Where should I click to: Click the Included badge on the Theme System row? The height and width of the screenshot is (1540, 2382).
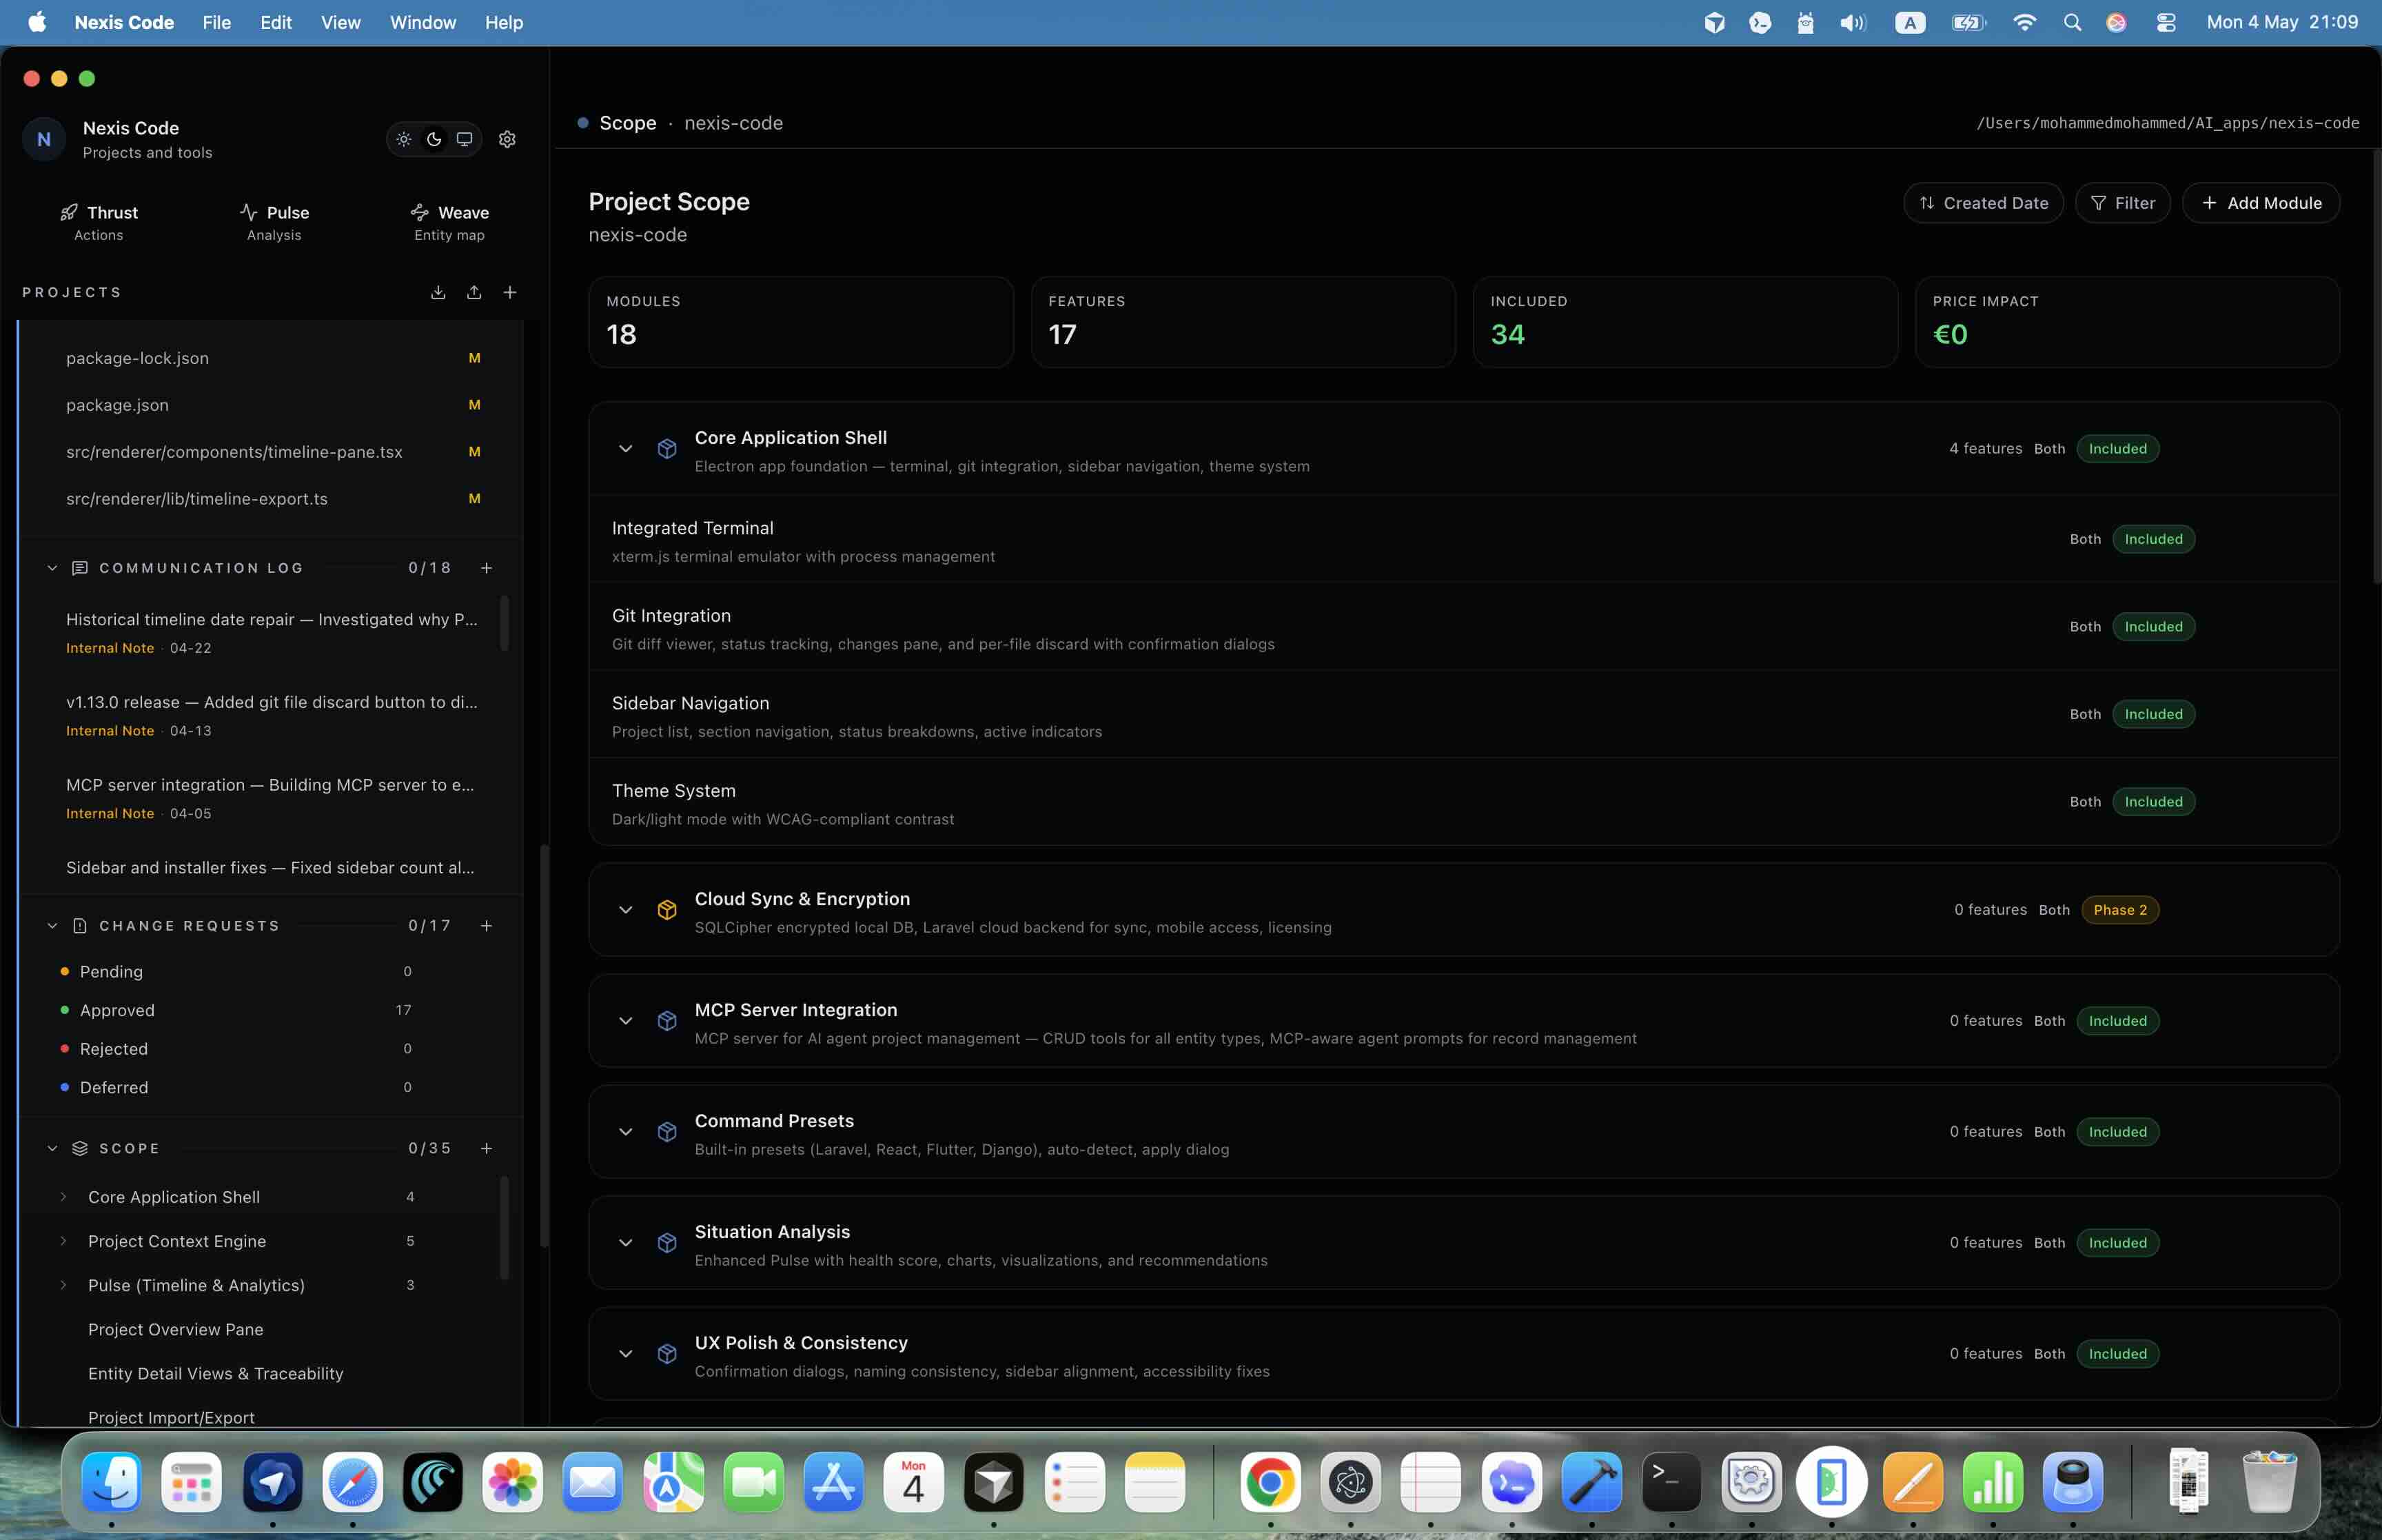pos(2154,802)
